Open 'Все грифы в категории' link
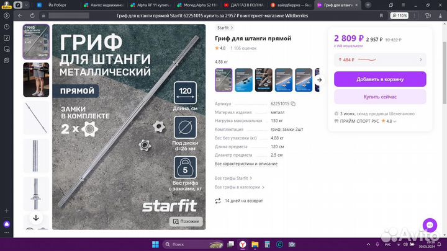Screen dimensions: 447x251 coord(240,187)
